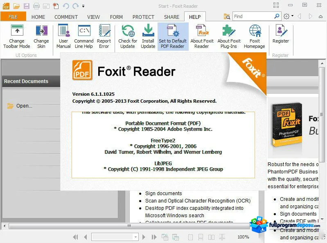Click the redo arrow in quick access bar

75,6
